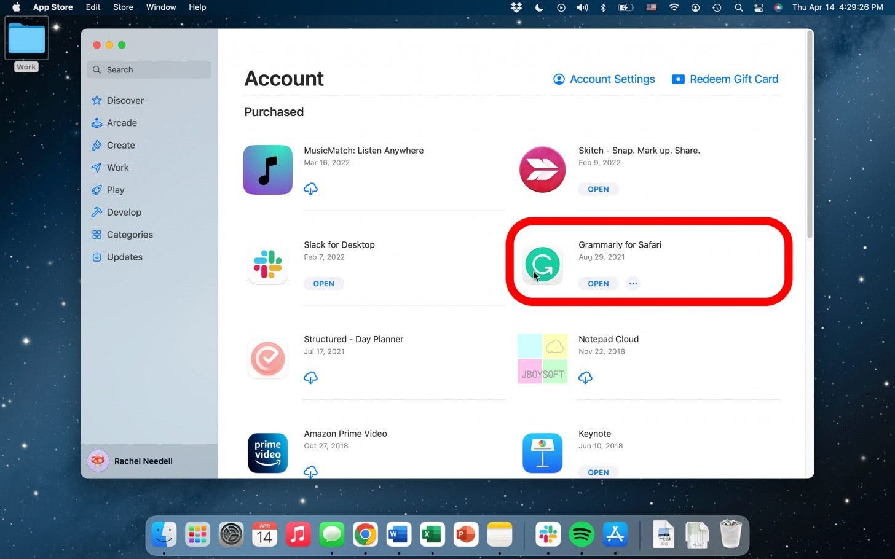
Task: Click the Amazon Prime Video app icon
Action: pyautogui.click(x=268, y=453)
